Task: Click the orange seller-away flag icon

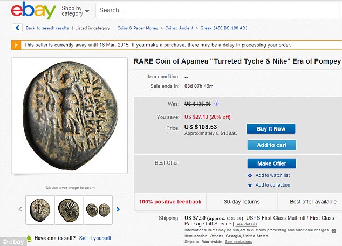Action: coord(16,45)
